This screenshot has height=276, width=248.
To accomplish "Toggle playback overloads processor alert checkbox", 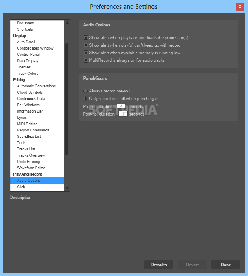I will pyautogui.click(x=86, y=38).
